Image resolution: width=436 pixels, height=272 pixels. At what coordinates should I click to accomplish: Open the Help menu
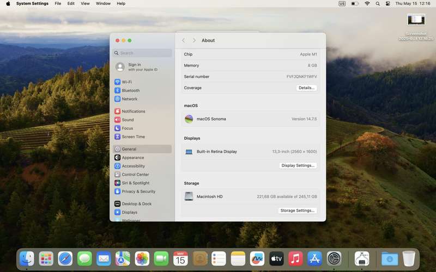click(x=121, y=4)
